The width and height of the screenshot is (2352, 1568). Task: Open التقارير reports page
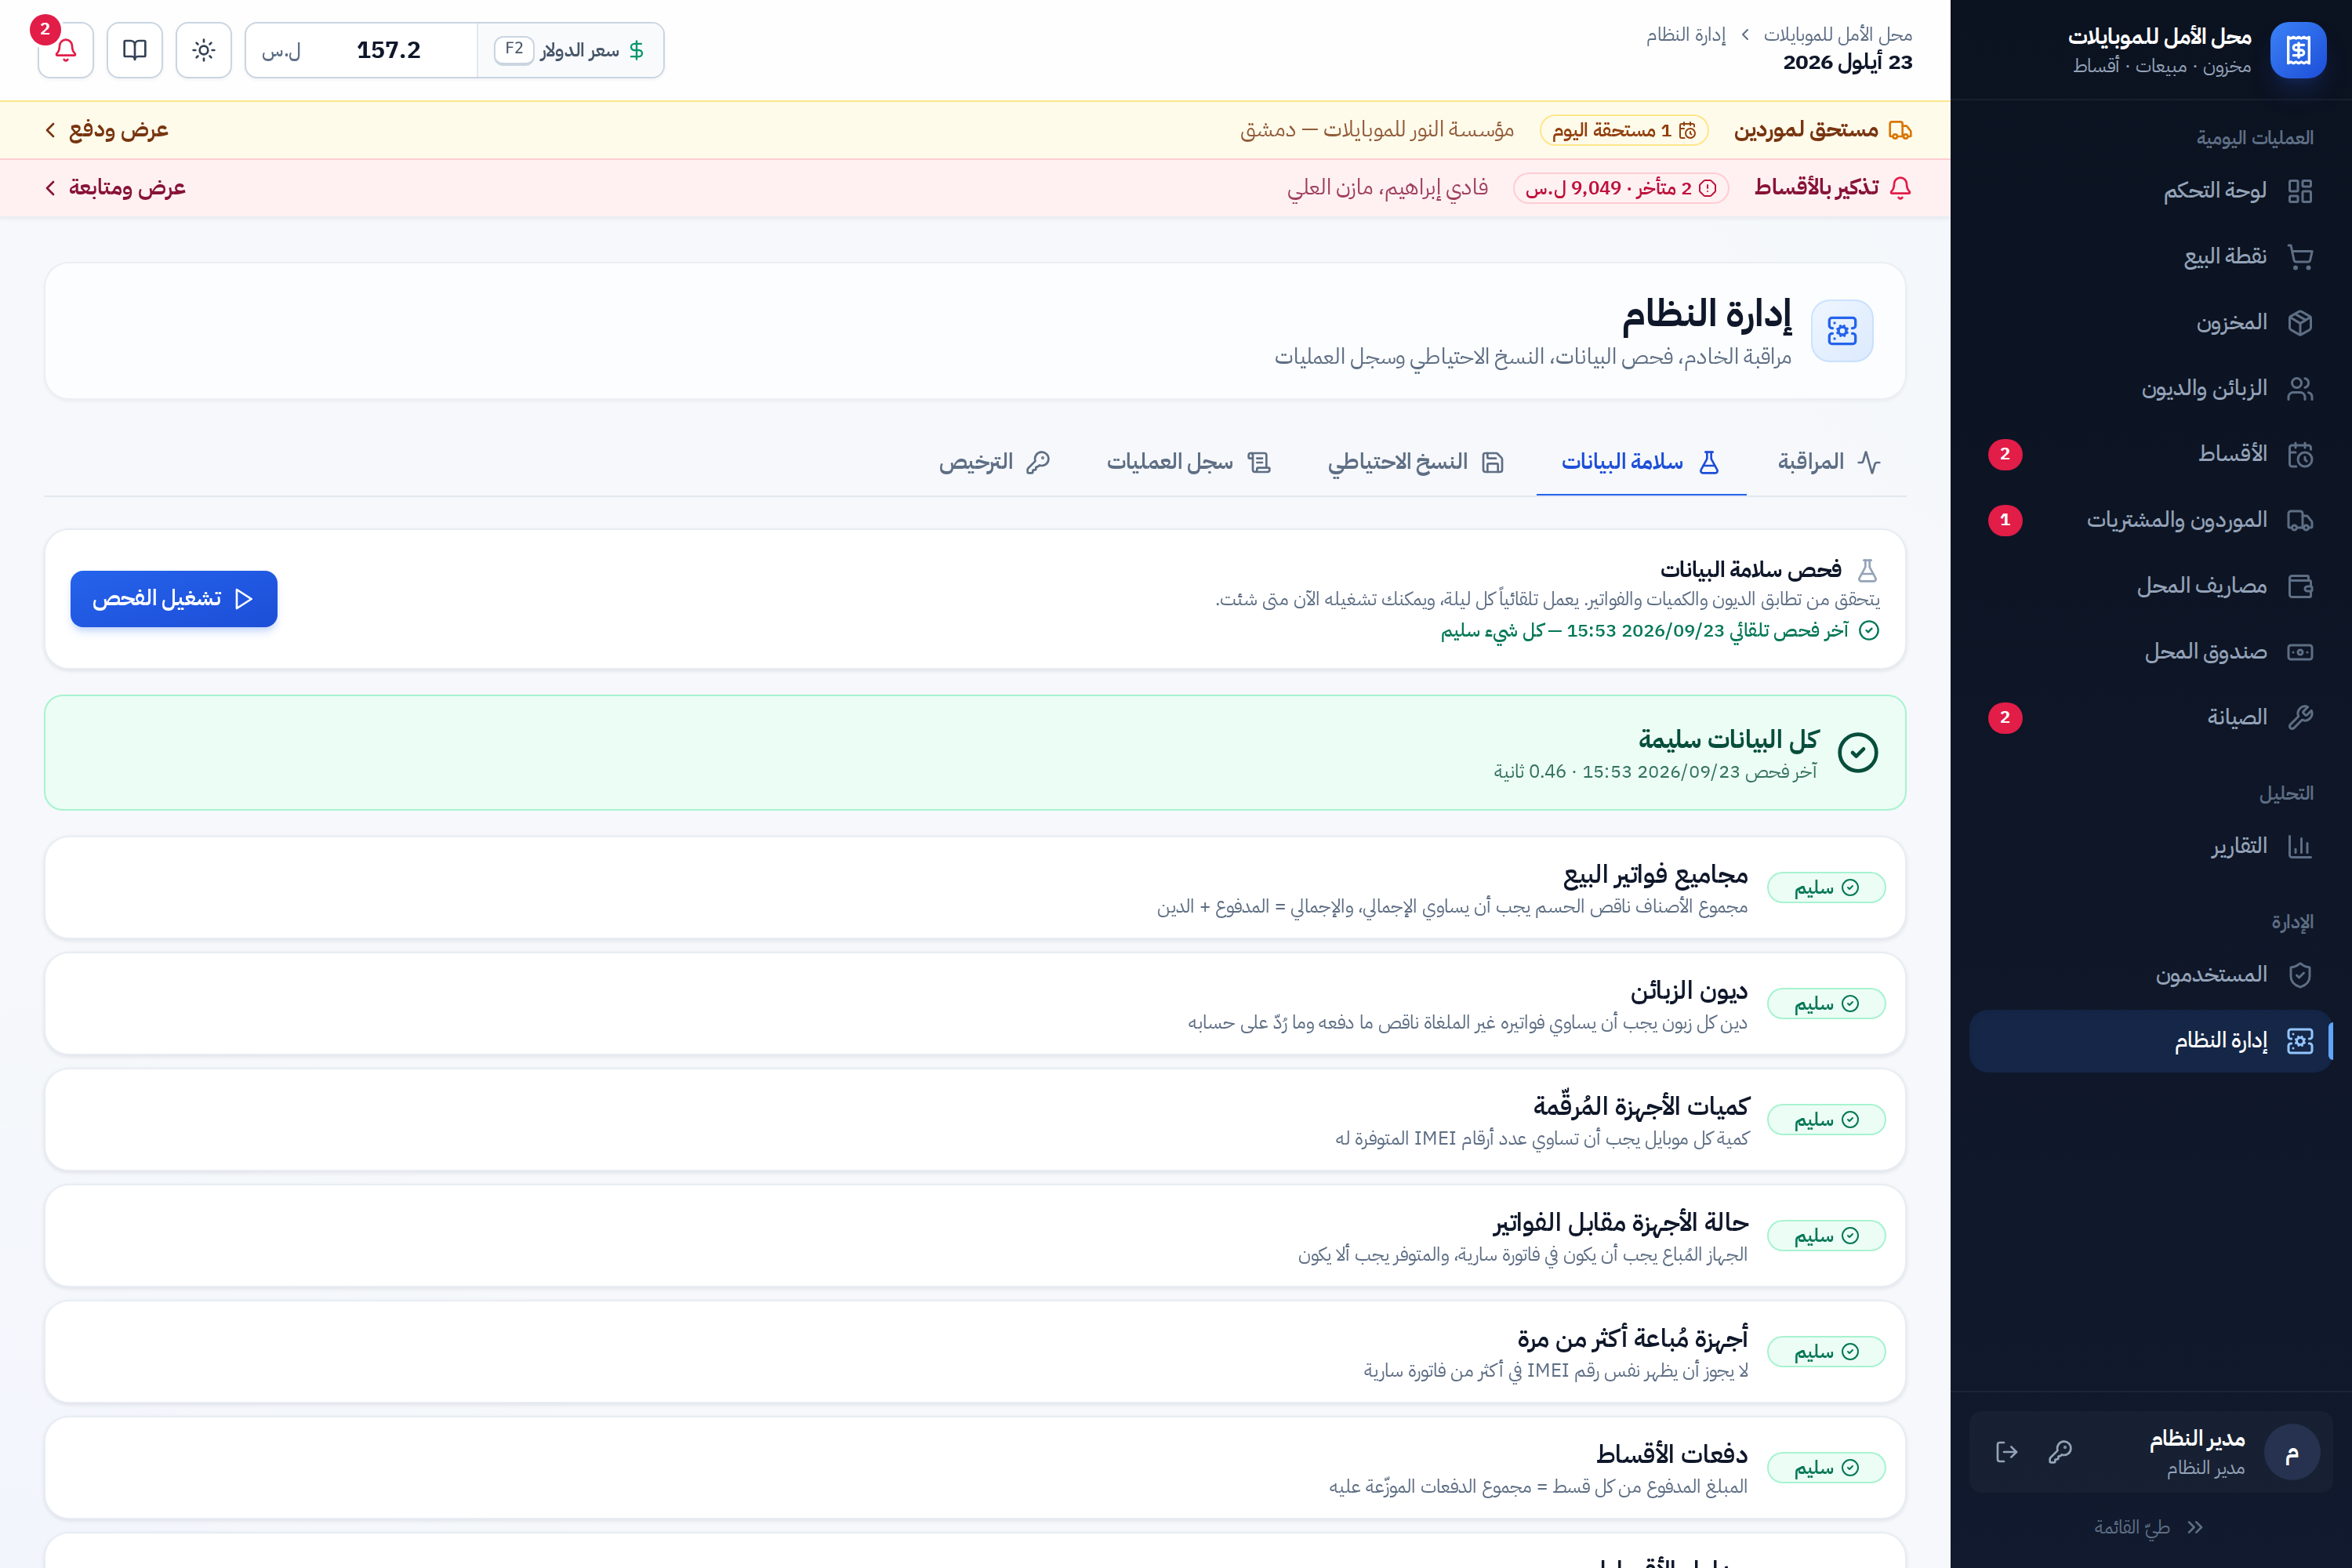coord(2150,847)
